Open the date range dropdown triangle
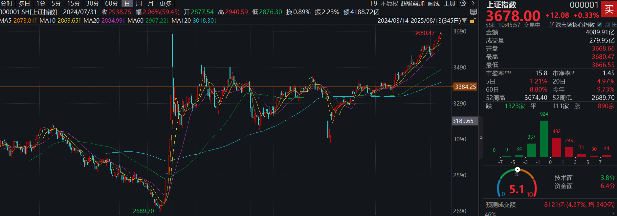The height and width of the screenshot is (216, 617). pos(464,21)
